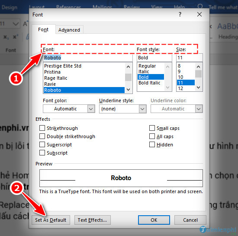Click the Font style field showing Bold
The height and width of the screenshot is (236, 238).
(x=154, y=58)
